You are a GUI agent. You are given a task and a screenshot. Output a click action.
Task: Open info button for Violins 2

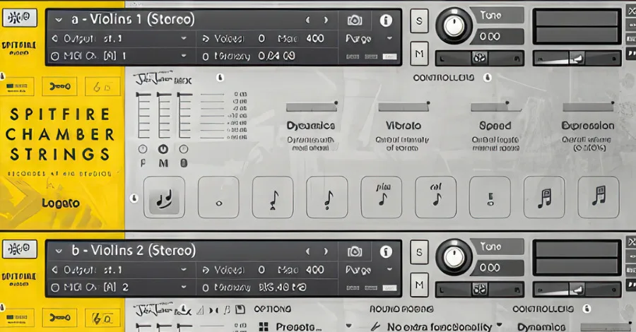coord(386,251)
